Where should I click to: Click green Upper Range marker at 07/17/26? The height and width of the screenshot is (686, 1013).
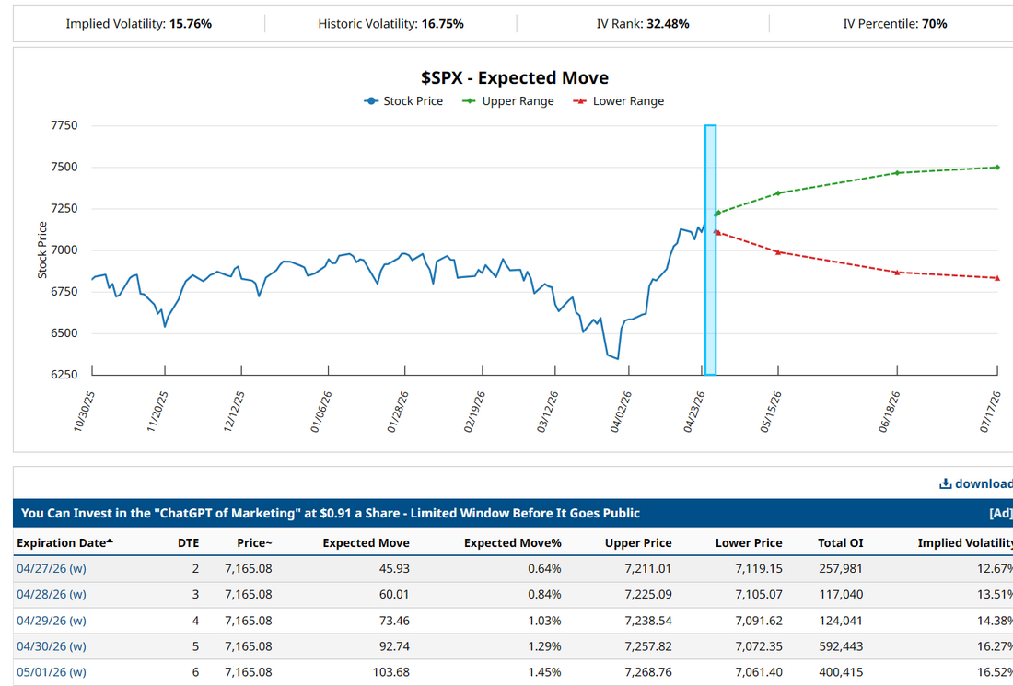coord(997,168)
